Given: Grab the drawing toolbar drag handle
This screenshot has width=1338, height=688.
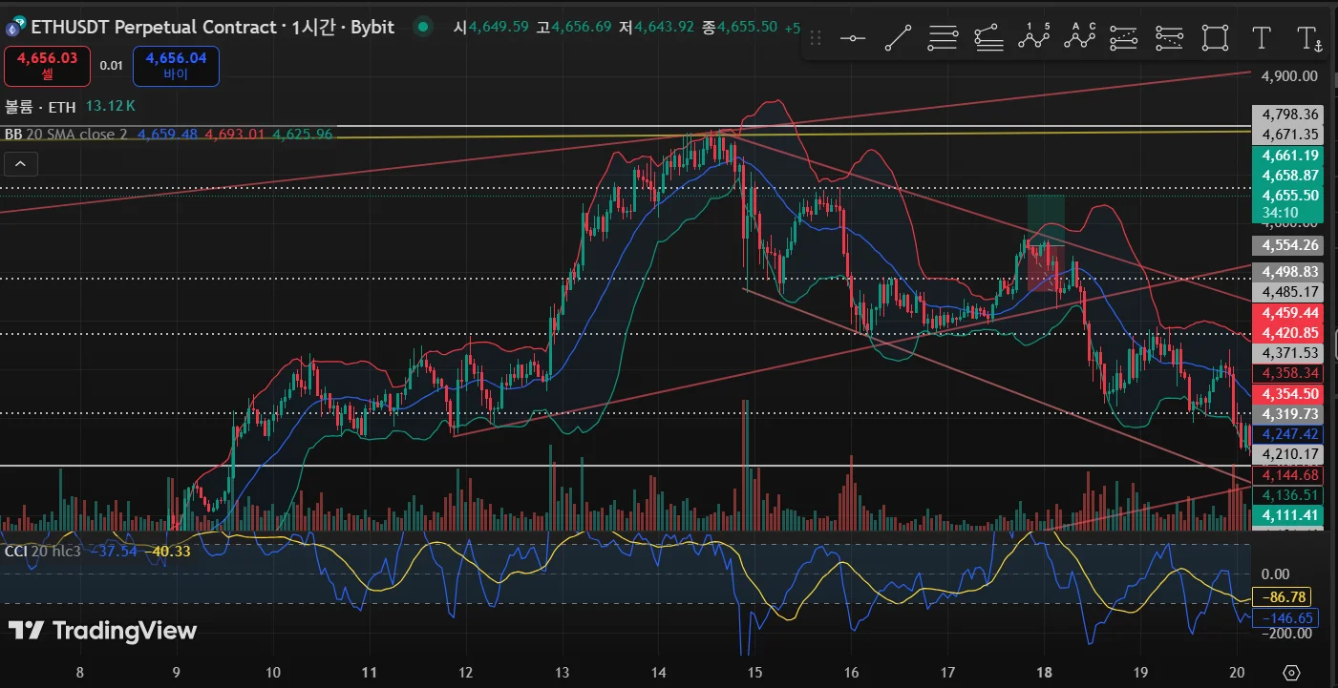Looking at the screenshot, I should pyautogui.click(x=816, y=38).
